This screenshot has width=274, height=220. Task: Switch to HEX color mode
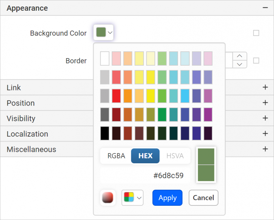click(145, 156)
